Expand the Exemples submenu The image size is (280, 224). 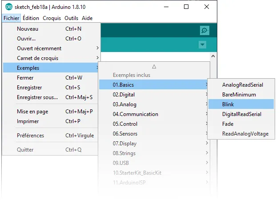click(51, 68)
